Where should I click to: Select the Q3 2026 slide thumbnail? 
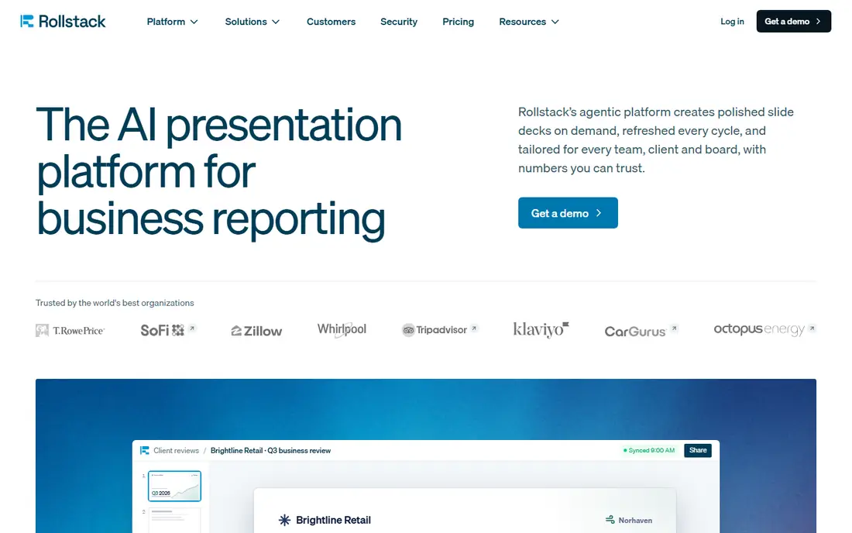pyautogui.click(x=174, y=486)
